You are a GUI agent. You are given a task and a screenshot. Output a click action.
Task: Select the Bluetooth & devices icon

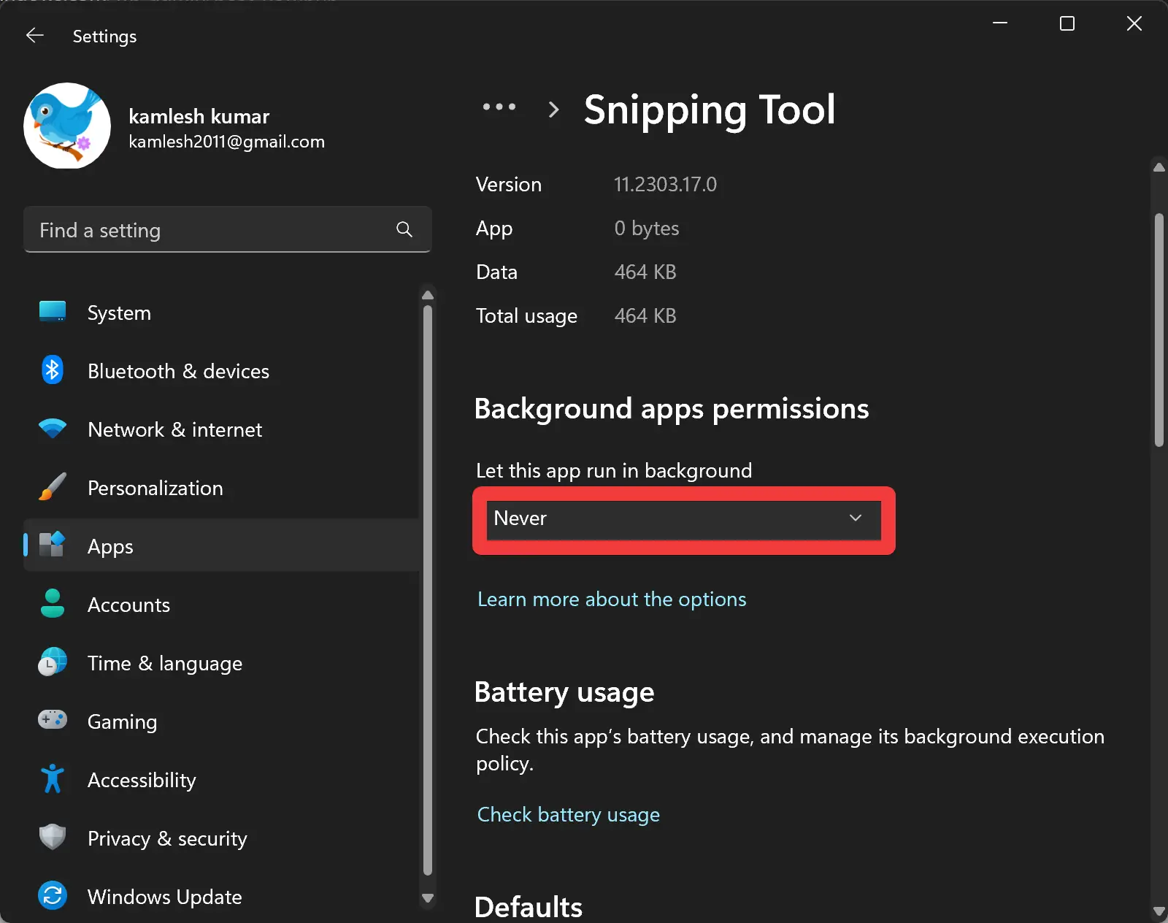(52, 370)
